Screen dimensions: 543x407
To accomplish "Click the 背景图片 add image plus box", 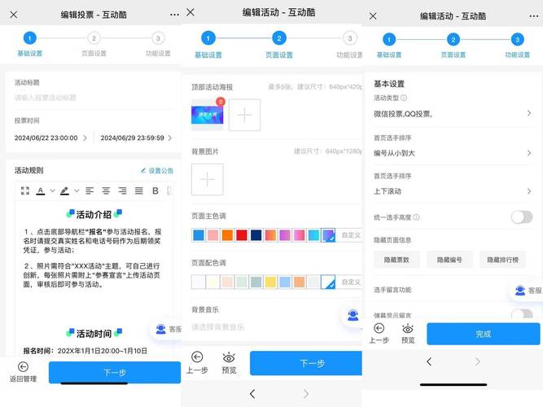I will [x=207, y=179].
